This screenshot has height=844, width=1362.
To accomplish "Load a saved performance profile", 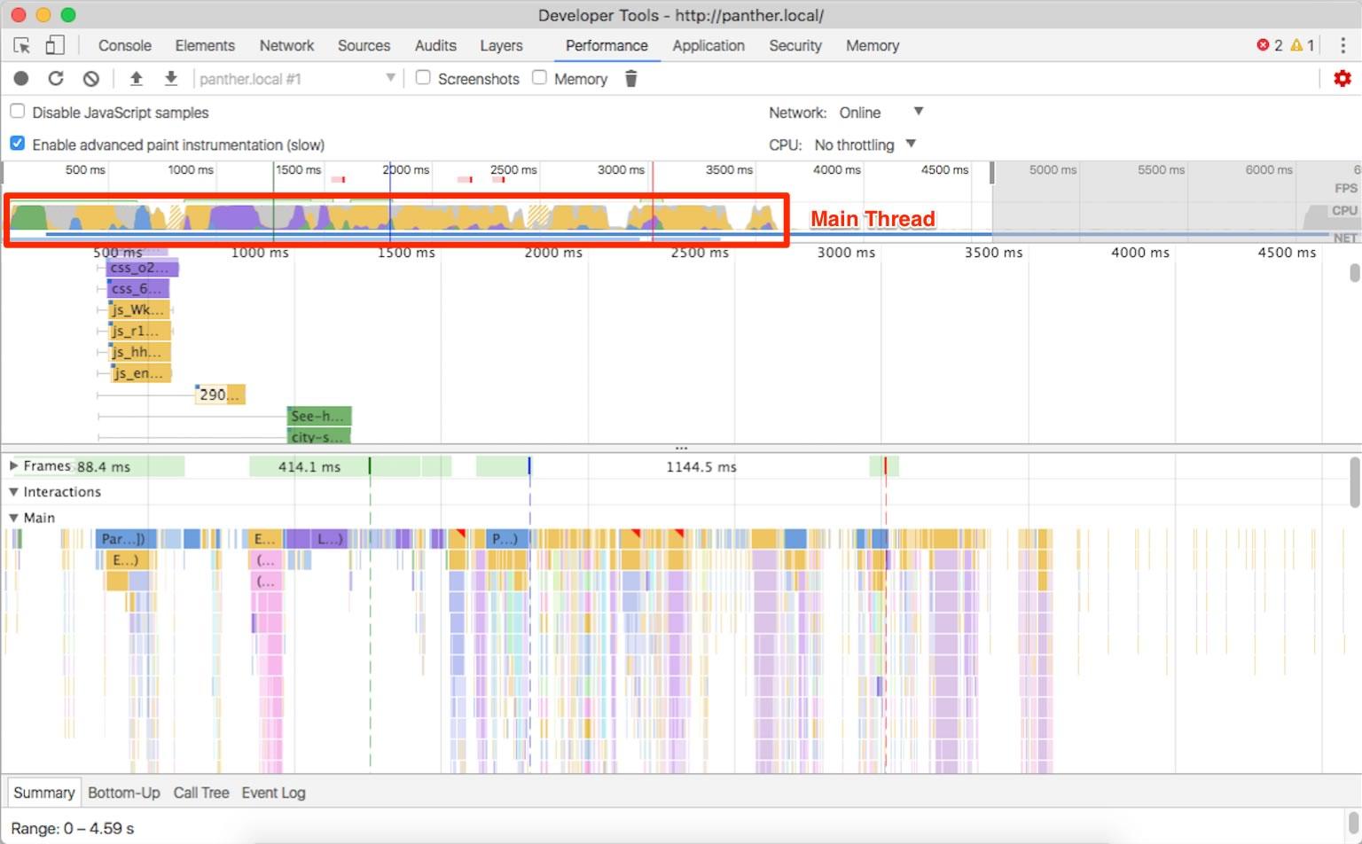I will pyautogui.click(x=137, y=78).
